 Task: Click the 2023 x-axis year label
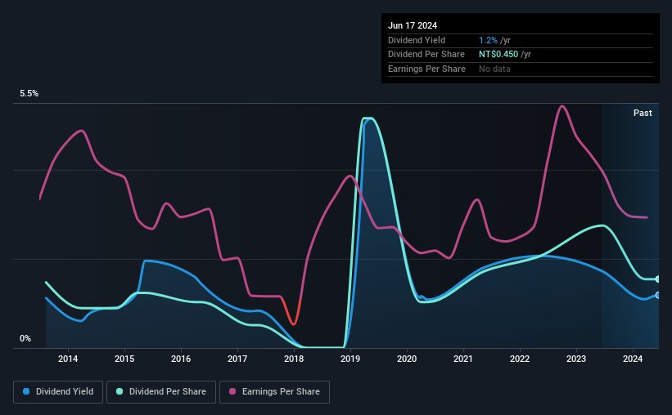[576, 359]
